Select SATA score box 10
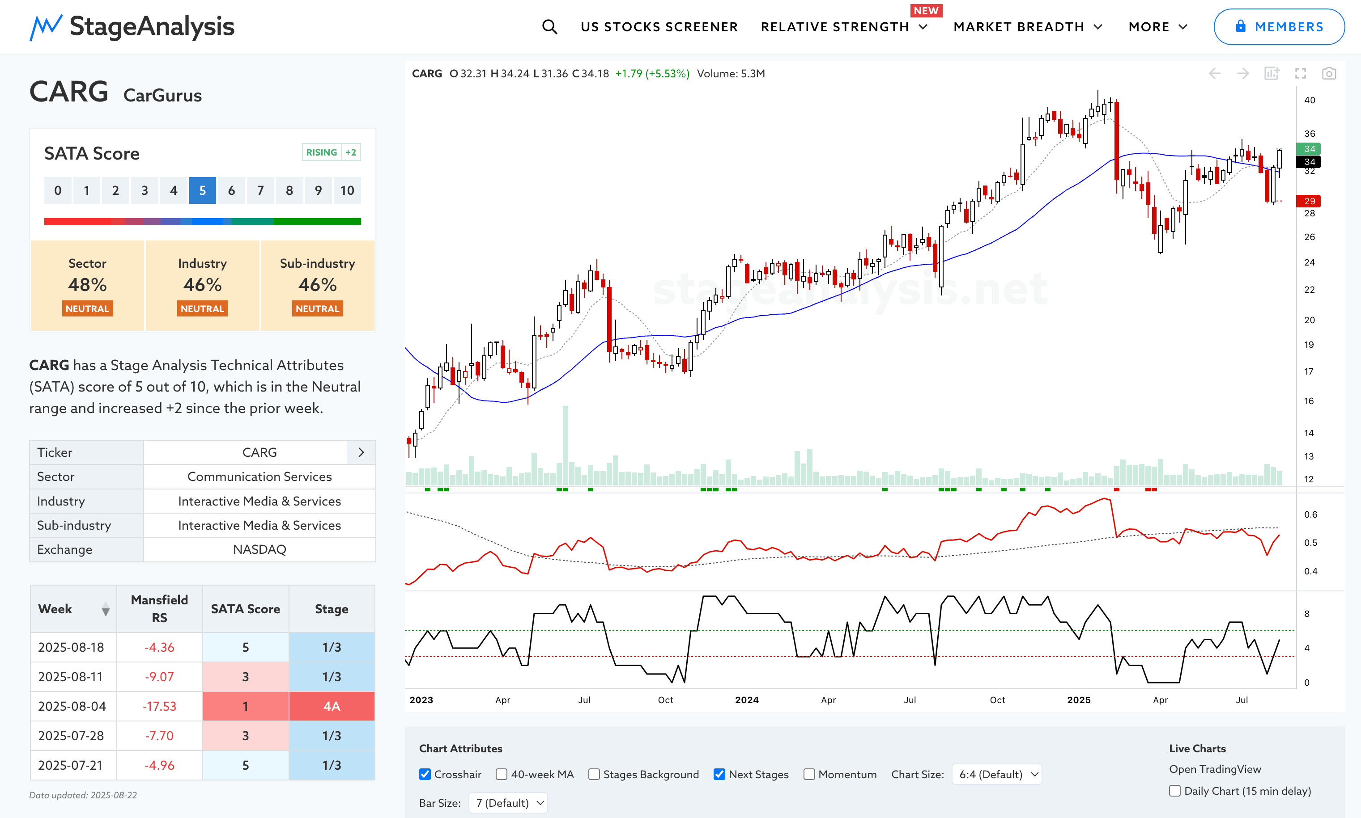 coord(347,191)
